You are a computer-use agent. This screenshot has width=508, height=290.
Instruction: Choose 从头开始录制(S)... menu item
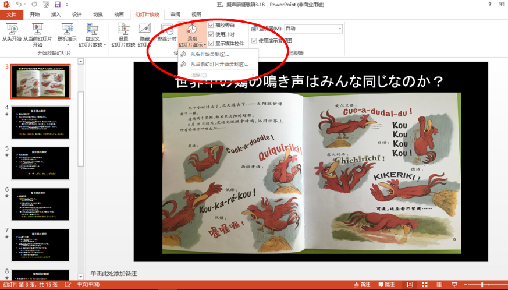point(218,54)
